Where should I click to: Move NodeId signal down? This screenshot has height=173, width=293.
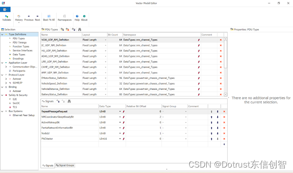pos(218,133)
